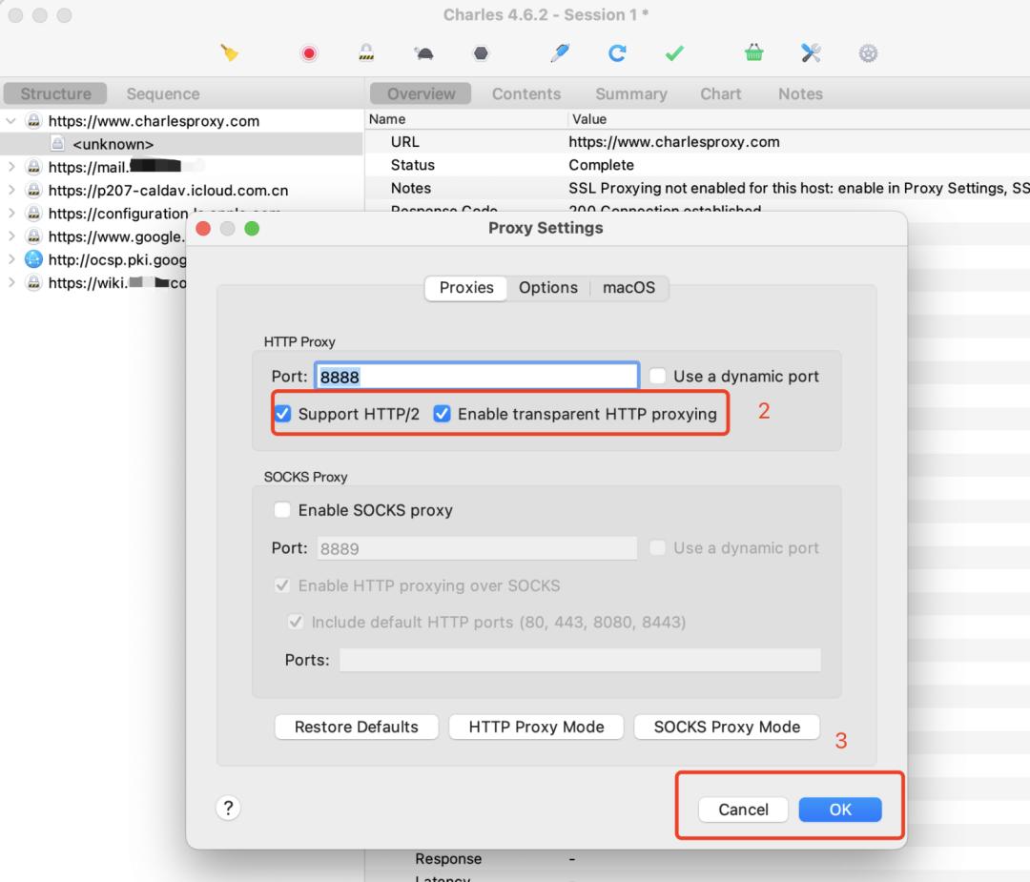Disable transparent HTTP proxying checkbox

pyautogui.click(x=443, y=414)
